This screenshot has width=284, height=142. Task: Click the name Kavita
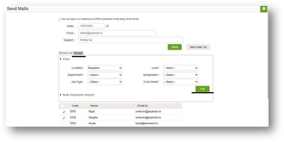coord(92,123)
